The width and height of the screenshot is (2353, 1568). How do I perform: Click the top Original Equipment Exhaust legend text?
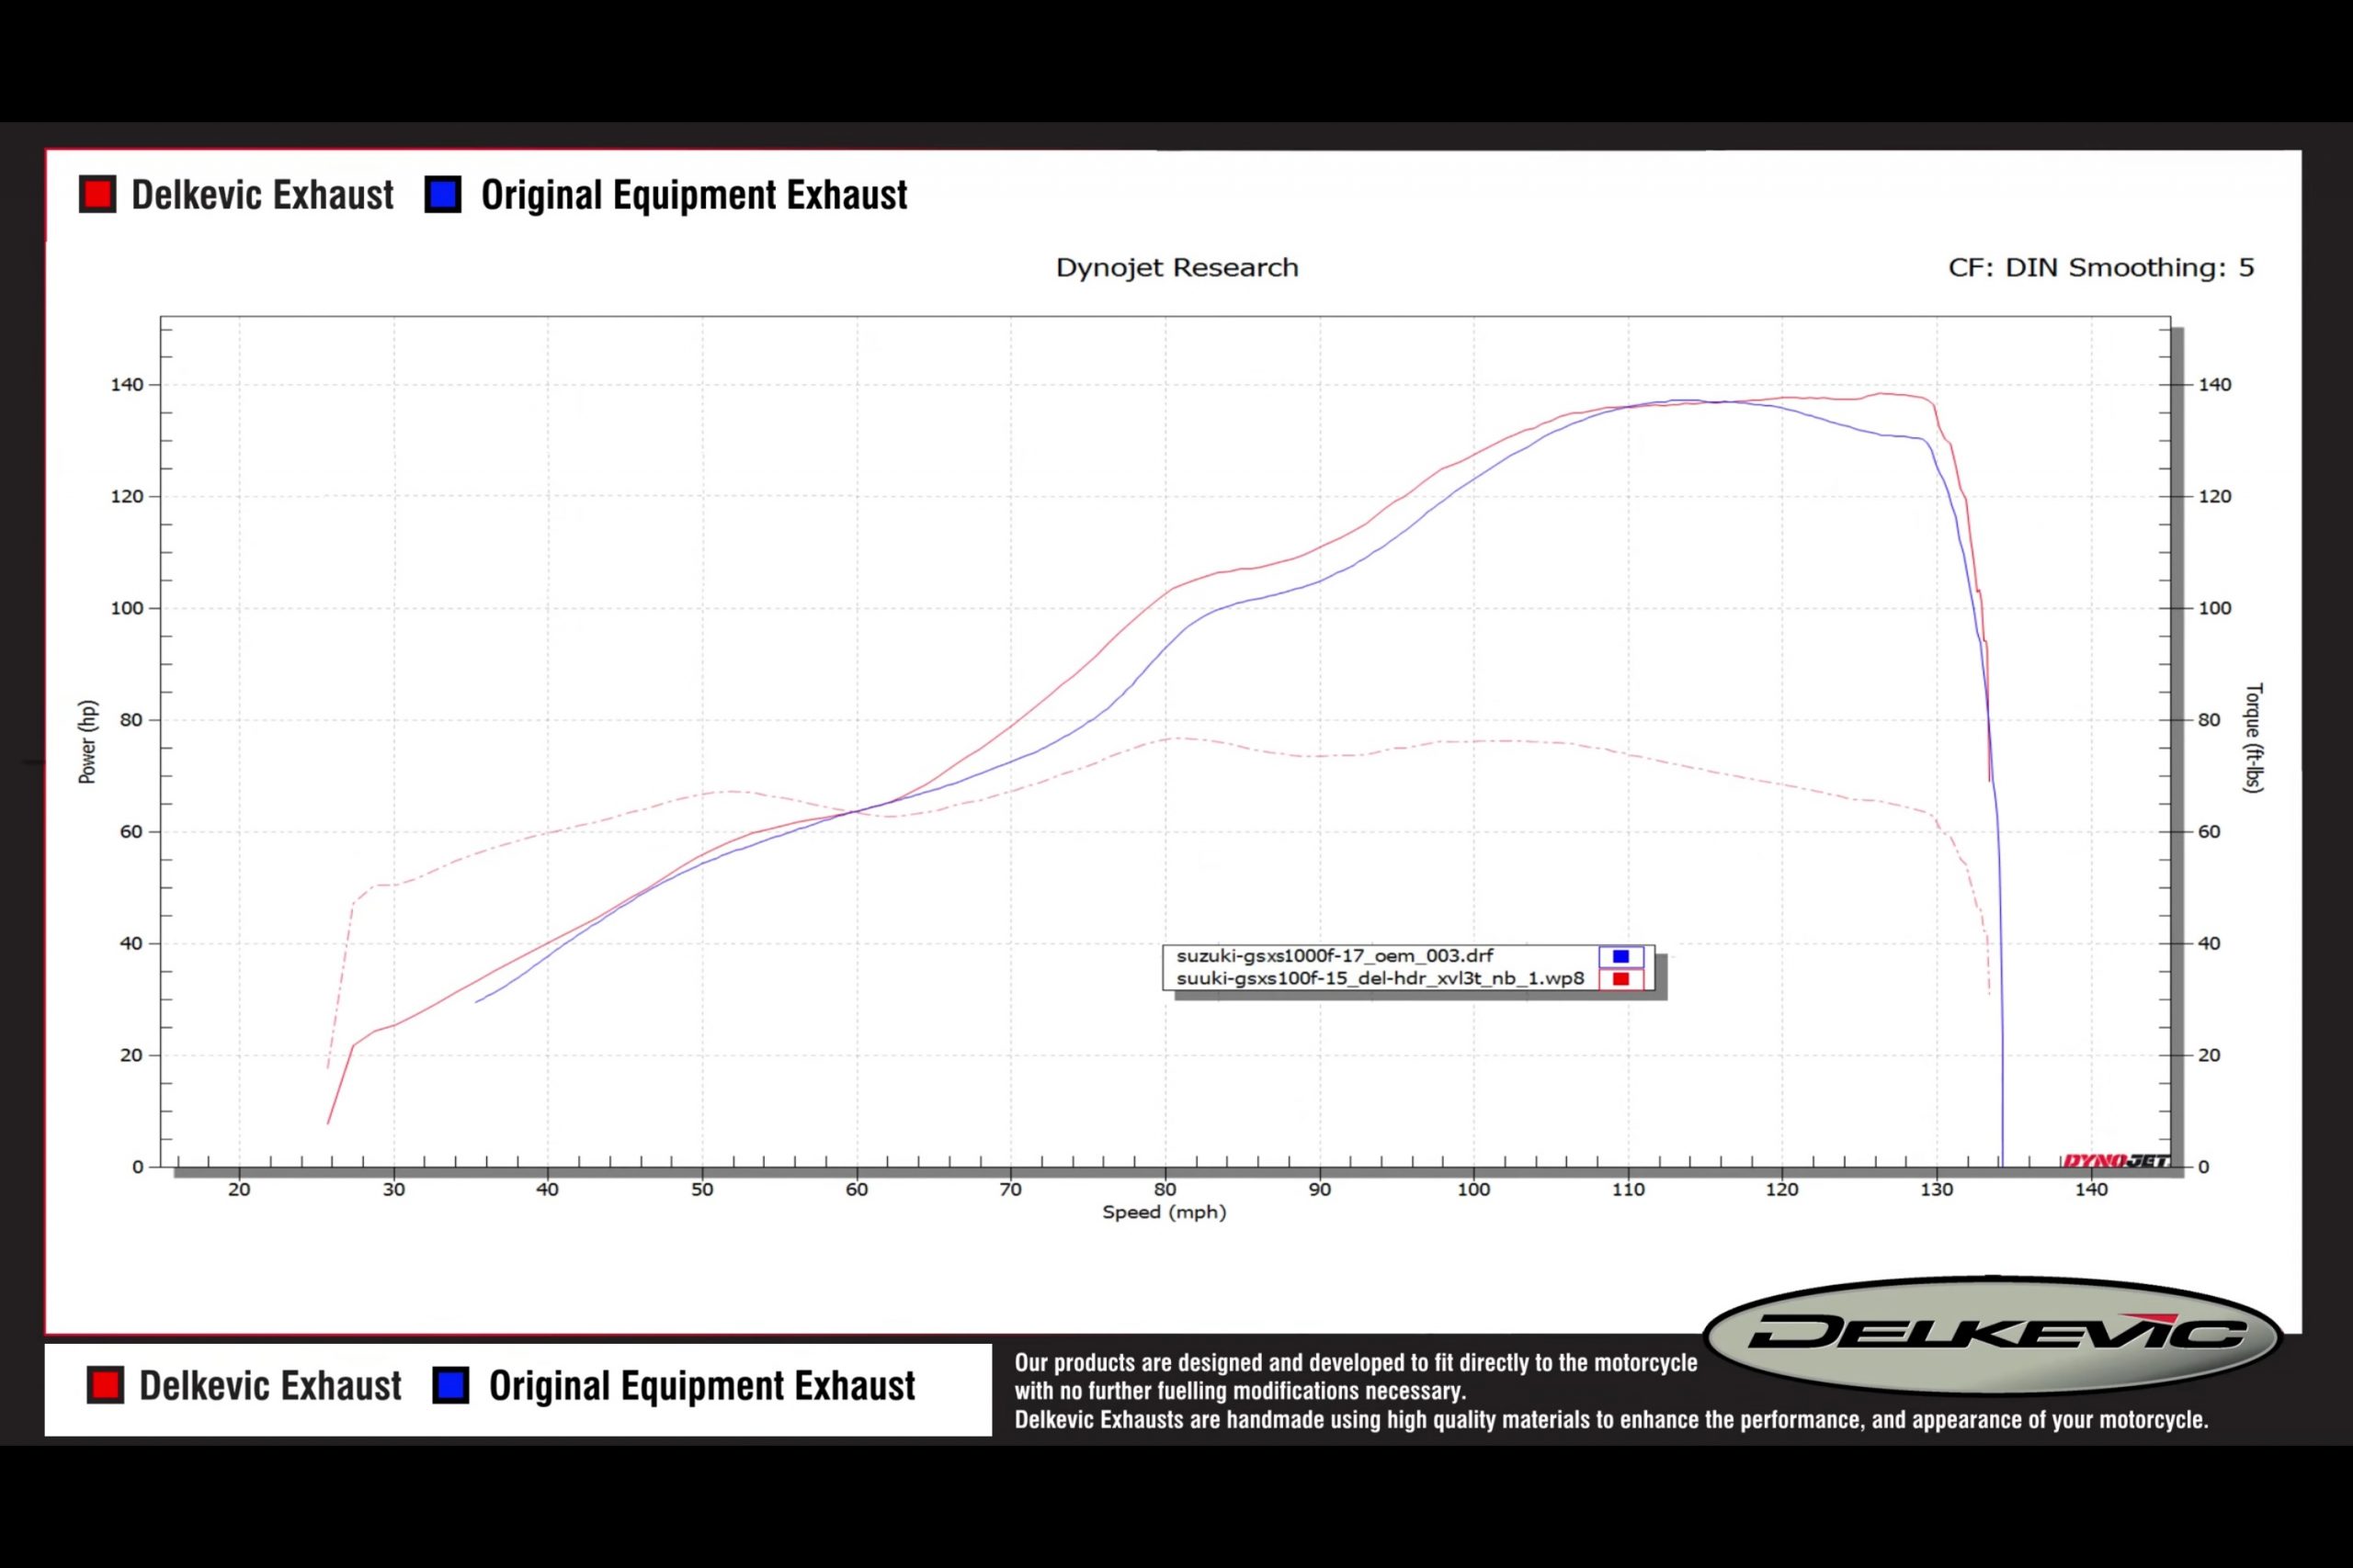pos(693,195)
